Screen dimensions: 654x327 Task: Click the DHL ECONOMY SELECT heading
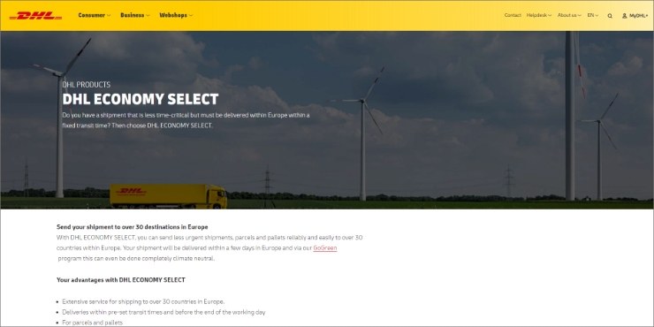click(x=141, y=99)
